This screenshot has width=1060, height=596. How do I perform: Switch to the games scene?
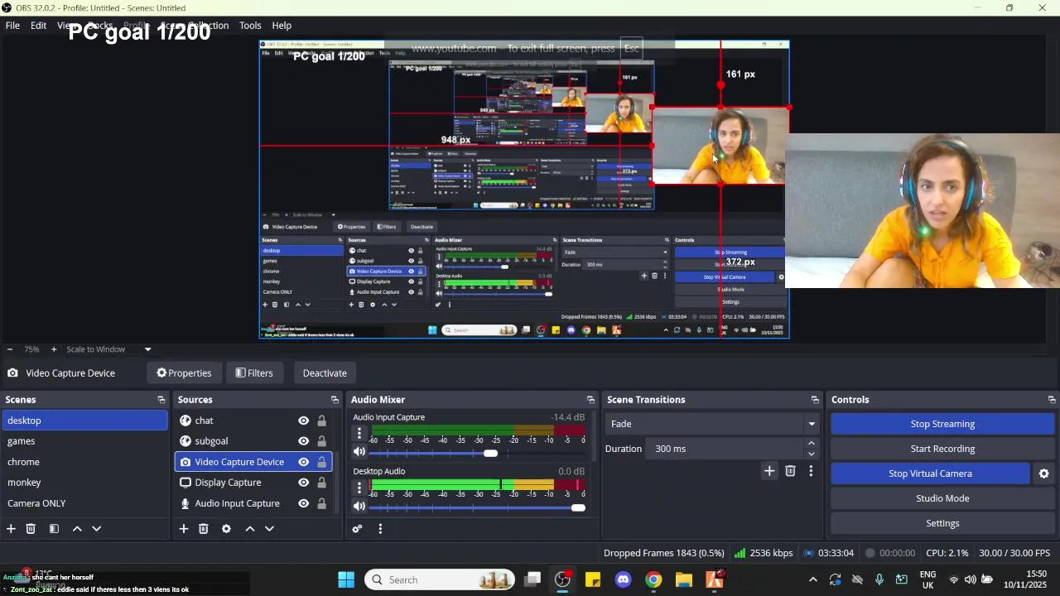(84, 441)
